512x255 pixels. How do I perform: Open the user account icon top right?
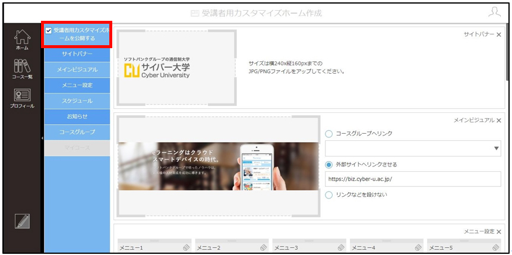pyautogui.click(x=494, y=12)
